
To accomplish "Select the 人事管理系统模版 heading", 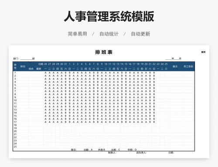I will [x=109, y=16].
